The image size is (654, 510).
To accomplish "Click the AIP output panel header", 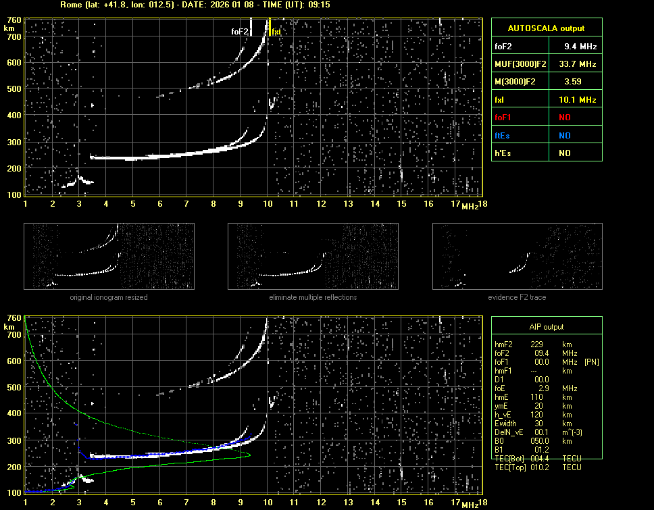I will point(546,327).
